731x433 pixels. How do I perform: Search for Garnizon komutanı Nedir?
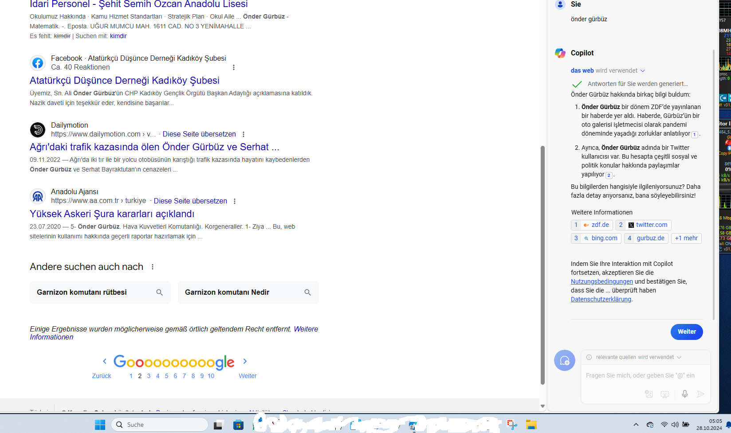pyautogui.click(x=248, y=293)
